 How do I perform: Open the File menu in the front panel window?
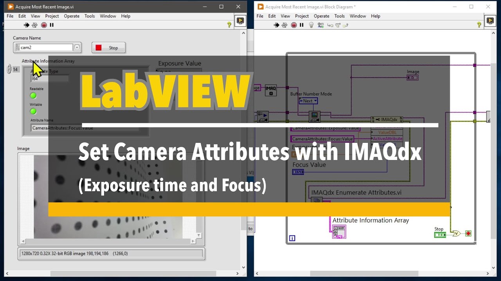click(x=10, y=16)
